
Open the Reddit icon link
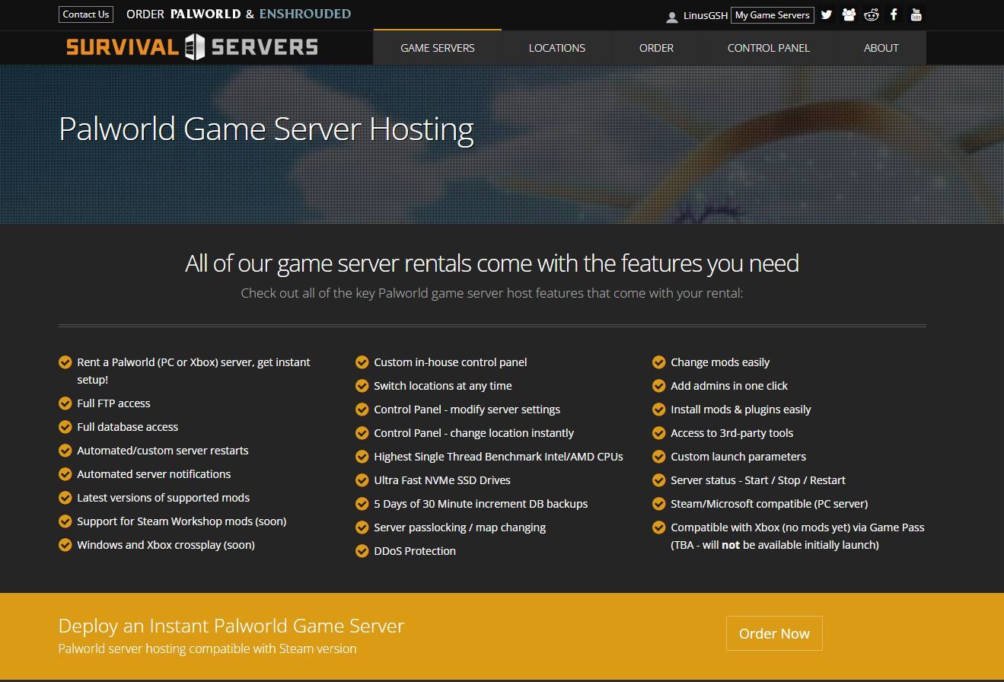coord(872,14)
